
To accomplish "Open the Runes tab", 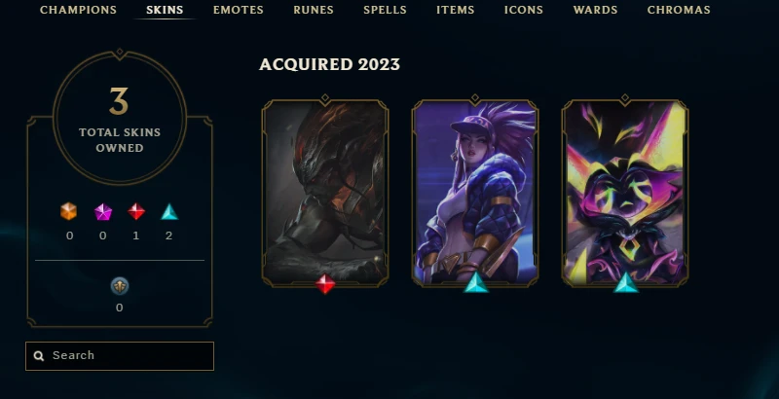I will pos(314,10).
